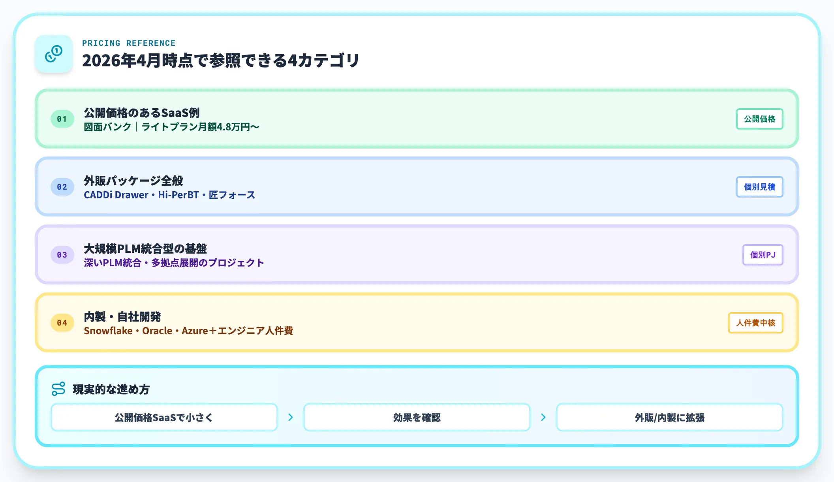Select the flow icon next to 現実的な進め方
Image resolution: width=834 pixels, height=482 pixels.
tap(58, 388)
